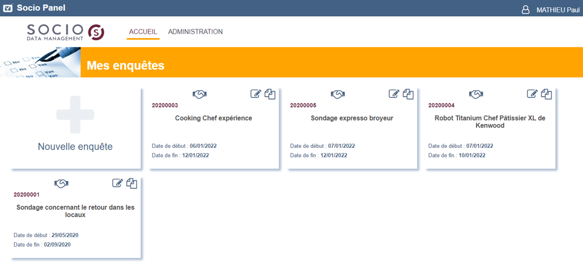Click the handshake icon on Sondage expresso broyeur card
This screenshot has height=272, width=583.
coord(338,94)
